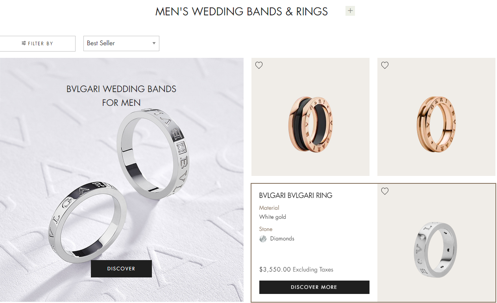Image resolution: width=497 pixels, height=303 pixels.
Task: Click the $3,550.00 price text
Action: [x=275, y=270]
